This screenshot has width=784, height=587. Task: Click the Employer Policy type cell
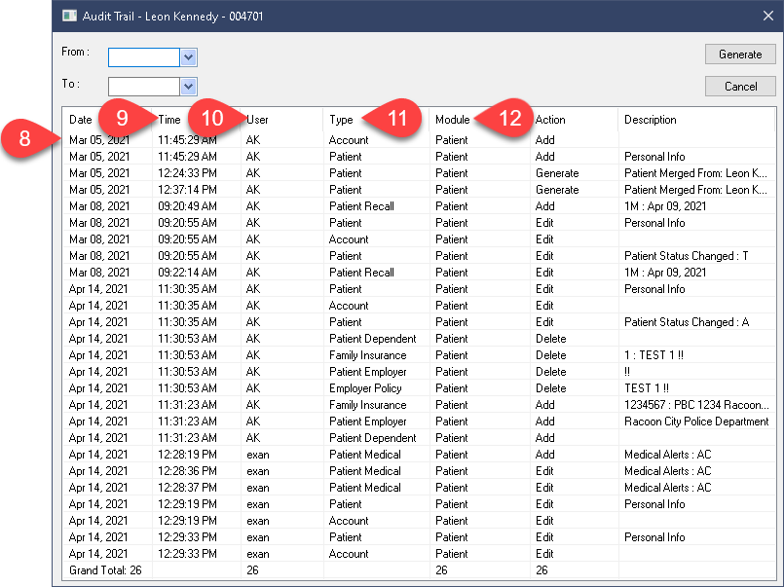365,388
